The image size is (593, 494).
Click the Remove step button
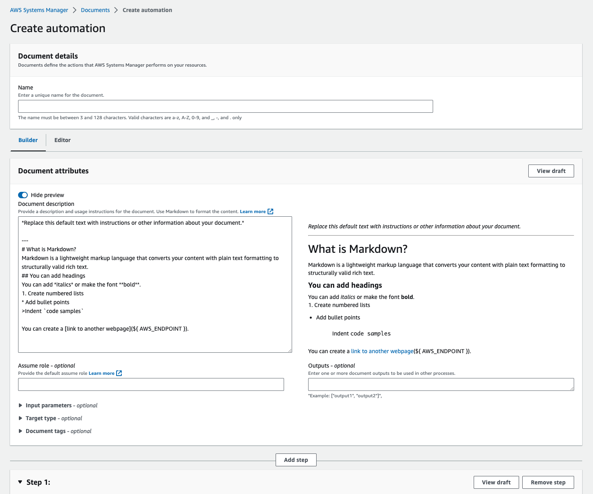tap(548, 482)
